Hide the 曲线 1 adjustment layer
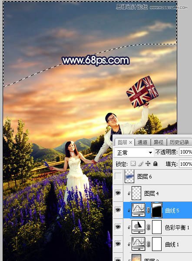The height and width of the screenshot is (261, 192). pos(118,244)
